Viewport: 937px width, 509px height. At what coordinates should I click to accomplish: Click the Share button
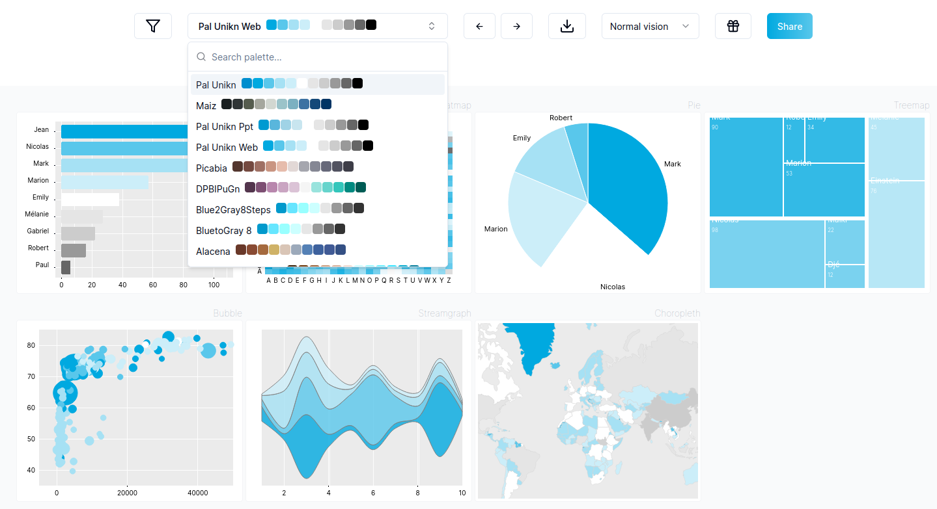tap(789, 26)
